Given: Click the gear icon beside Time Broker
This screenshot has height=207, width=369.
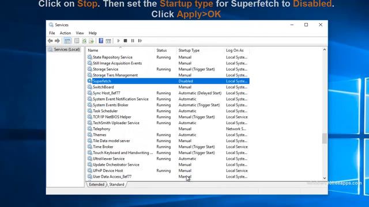Looking at the screenshot, I should coord(90,147).
